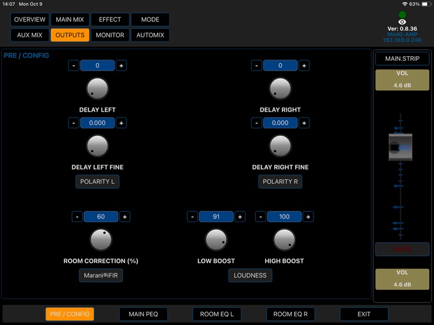This screenshot has height=325, width=434.
Task: Click the 192.168.0.246 IP address
Action: coord(402,40)
